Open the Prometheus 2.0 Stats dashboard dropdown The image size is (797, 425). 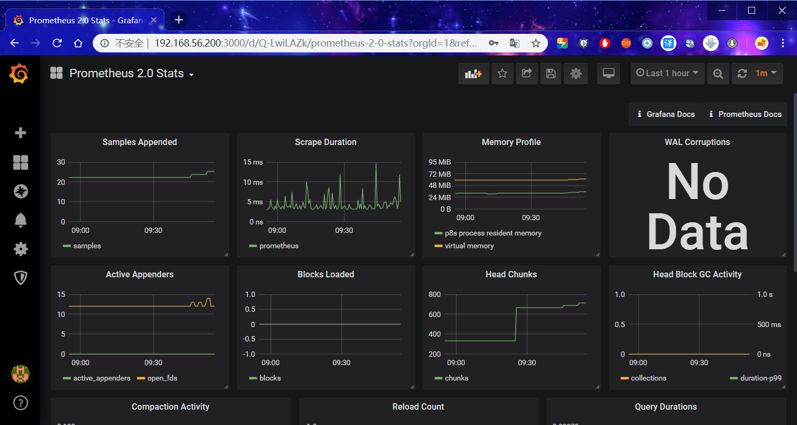(x=131, y=74)
